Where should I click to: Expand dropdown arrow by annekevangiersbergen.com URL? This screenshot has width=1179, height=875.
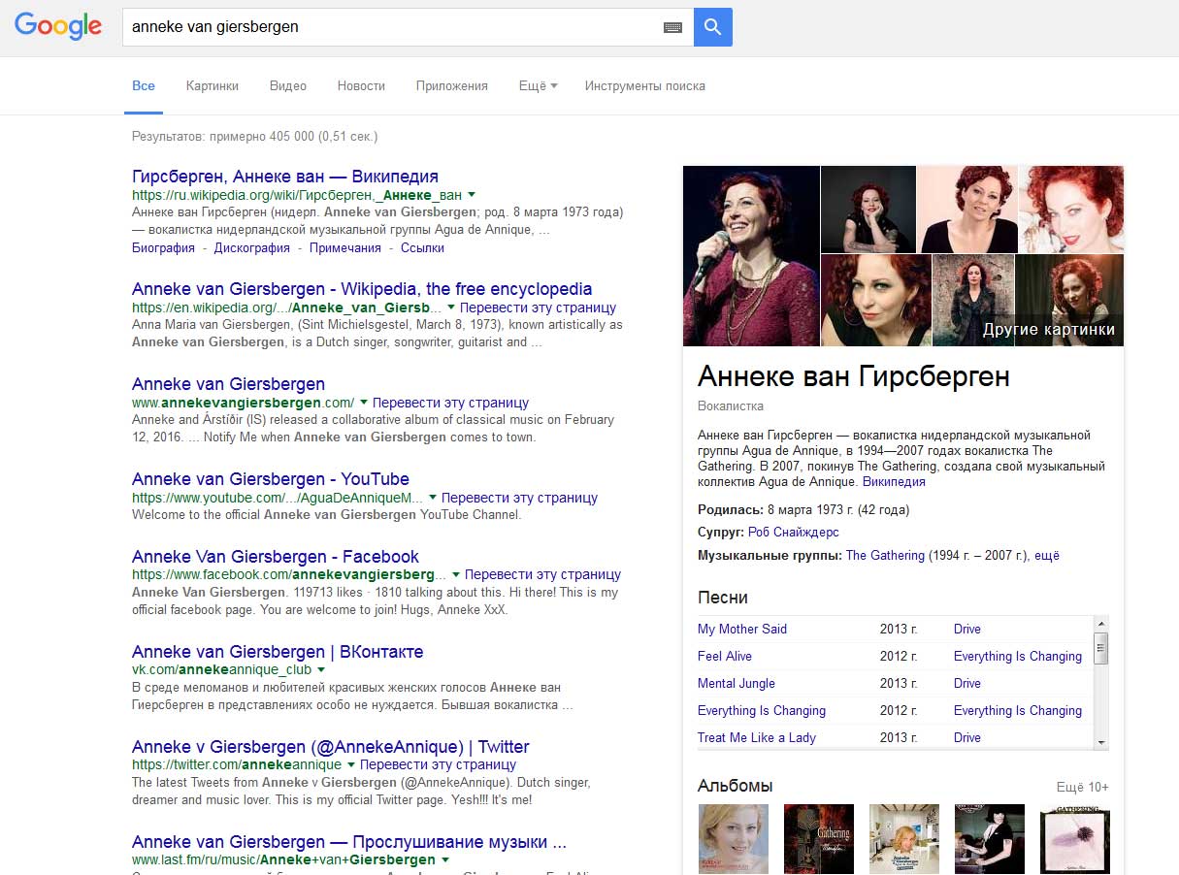pyautogui.click(x=364, y=402)
